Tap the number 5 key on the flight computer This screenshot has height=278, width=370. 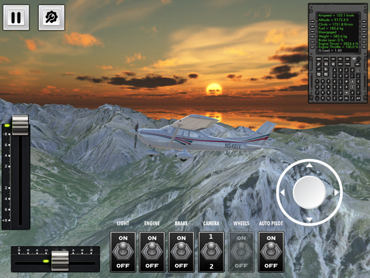pyautogui.click(x=323, y=87)
